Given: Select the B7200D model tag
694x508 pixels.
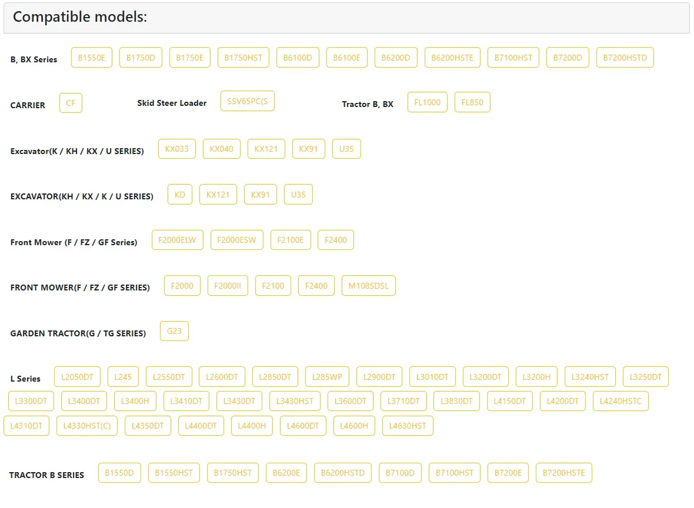Looking at the screenshot, I should [x=568, y=58].
